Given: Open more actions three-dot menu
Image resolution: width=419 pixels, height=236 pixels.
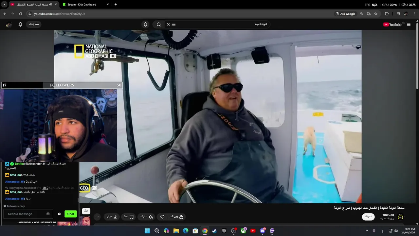Looking at the screenshot, I should click(97, 217).
